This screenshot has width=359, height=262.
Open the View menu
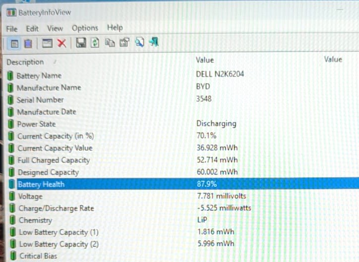pos(55,29)
